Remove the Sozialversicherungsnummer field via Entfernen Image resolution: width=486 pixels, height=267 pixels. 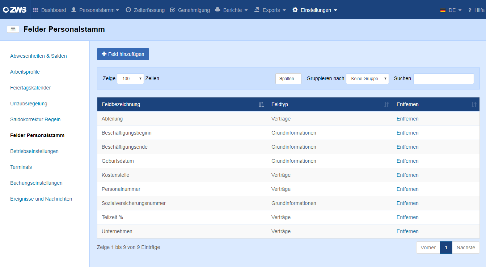tap(407, 203)
